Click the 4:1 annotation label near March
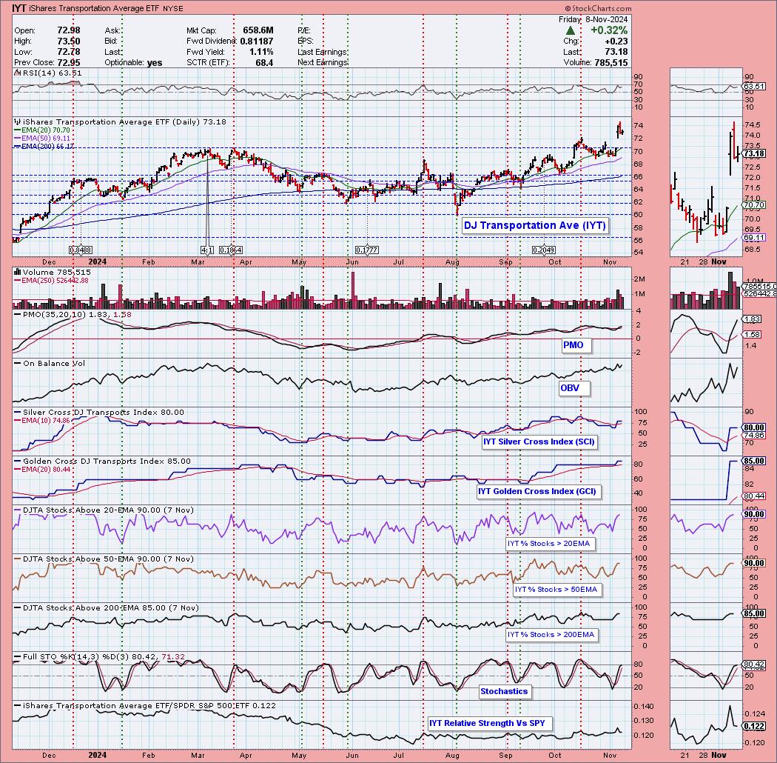This screenshot has height=763, width=777. [207, 250]
